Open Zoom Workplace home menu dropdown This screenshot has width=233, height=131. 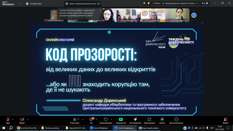click(x=19, y=3)
